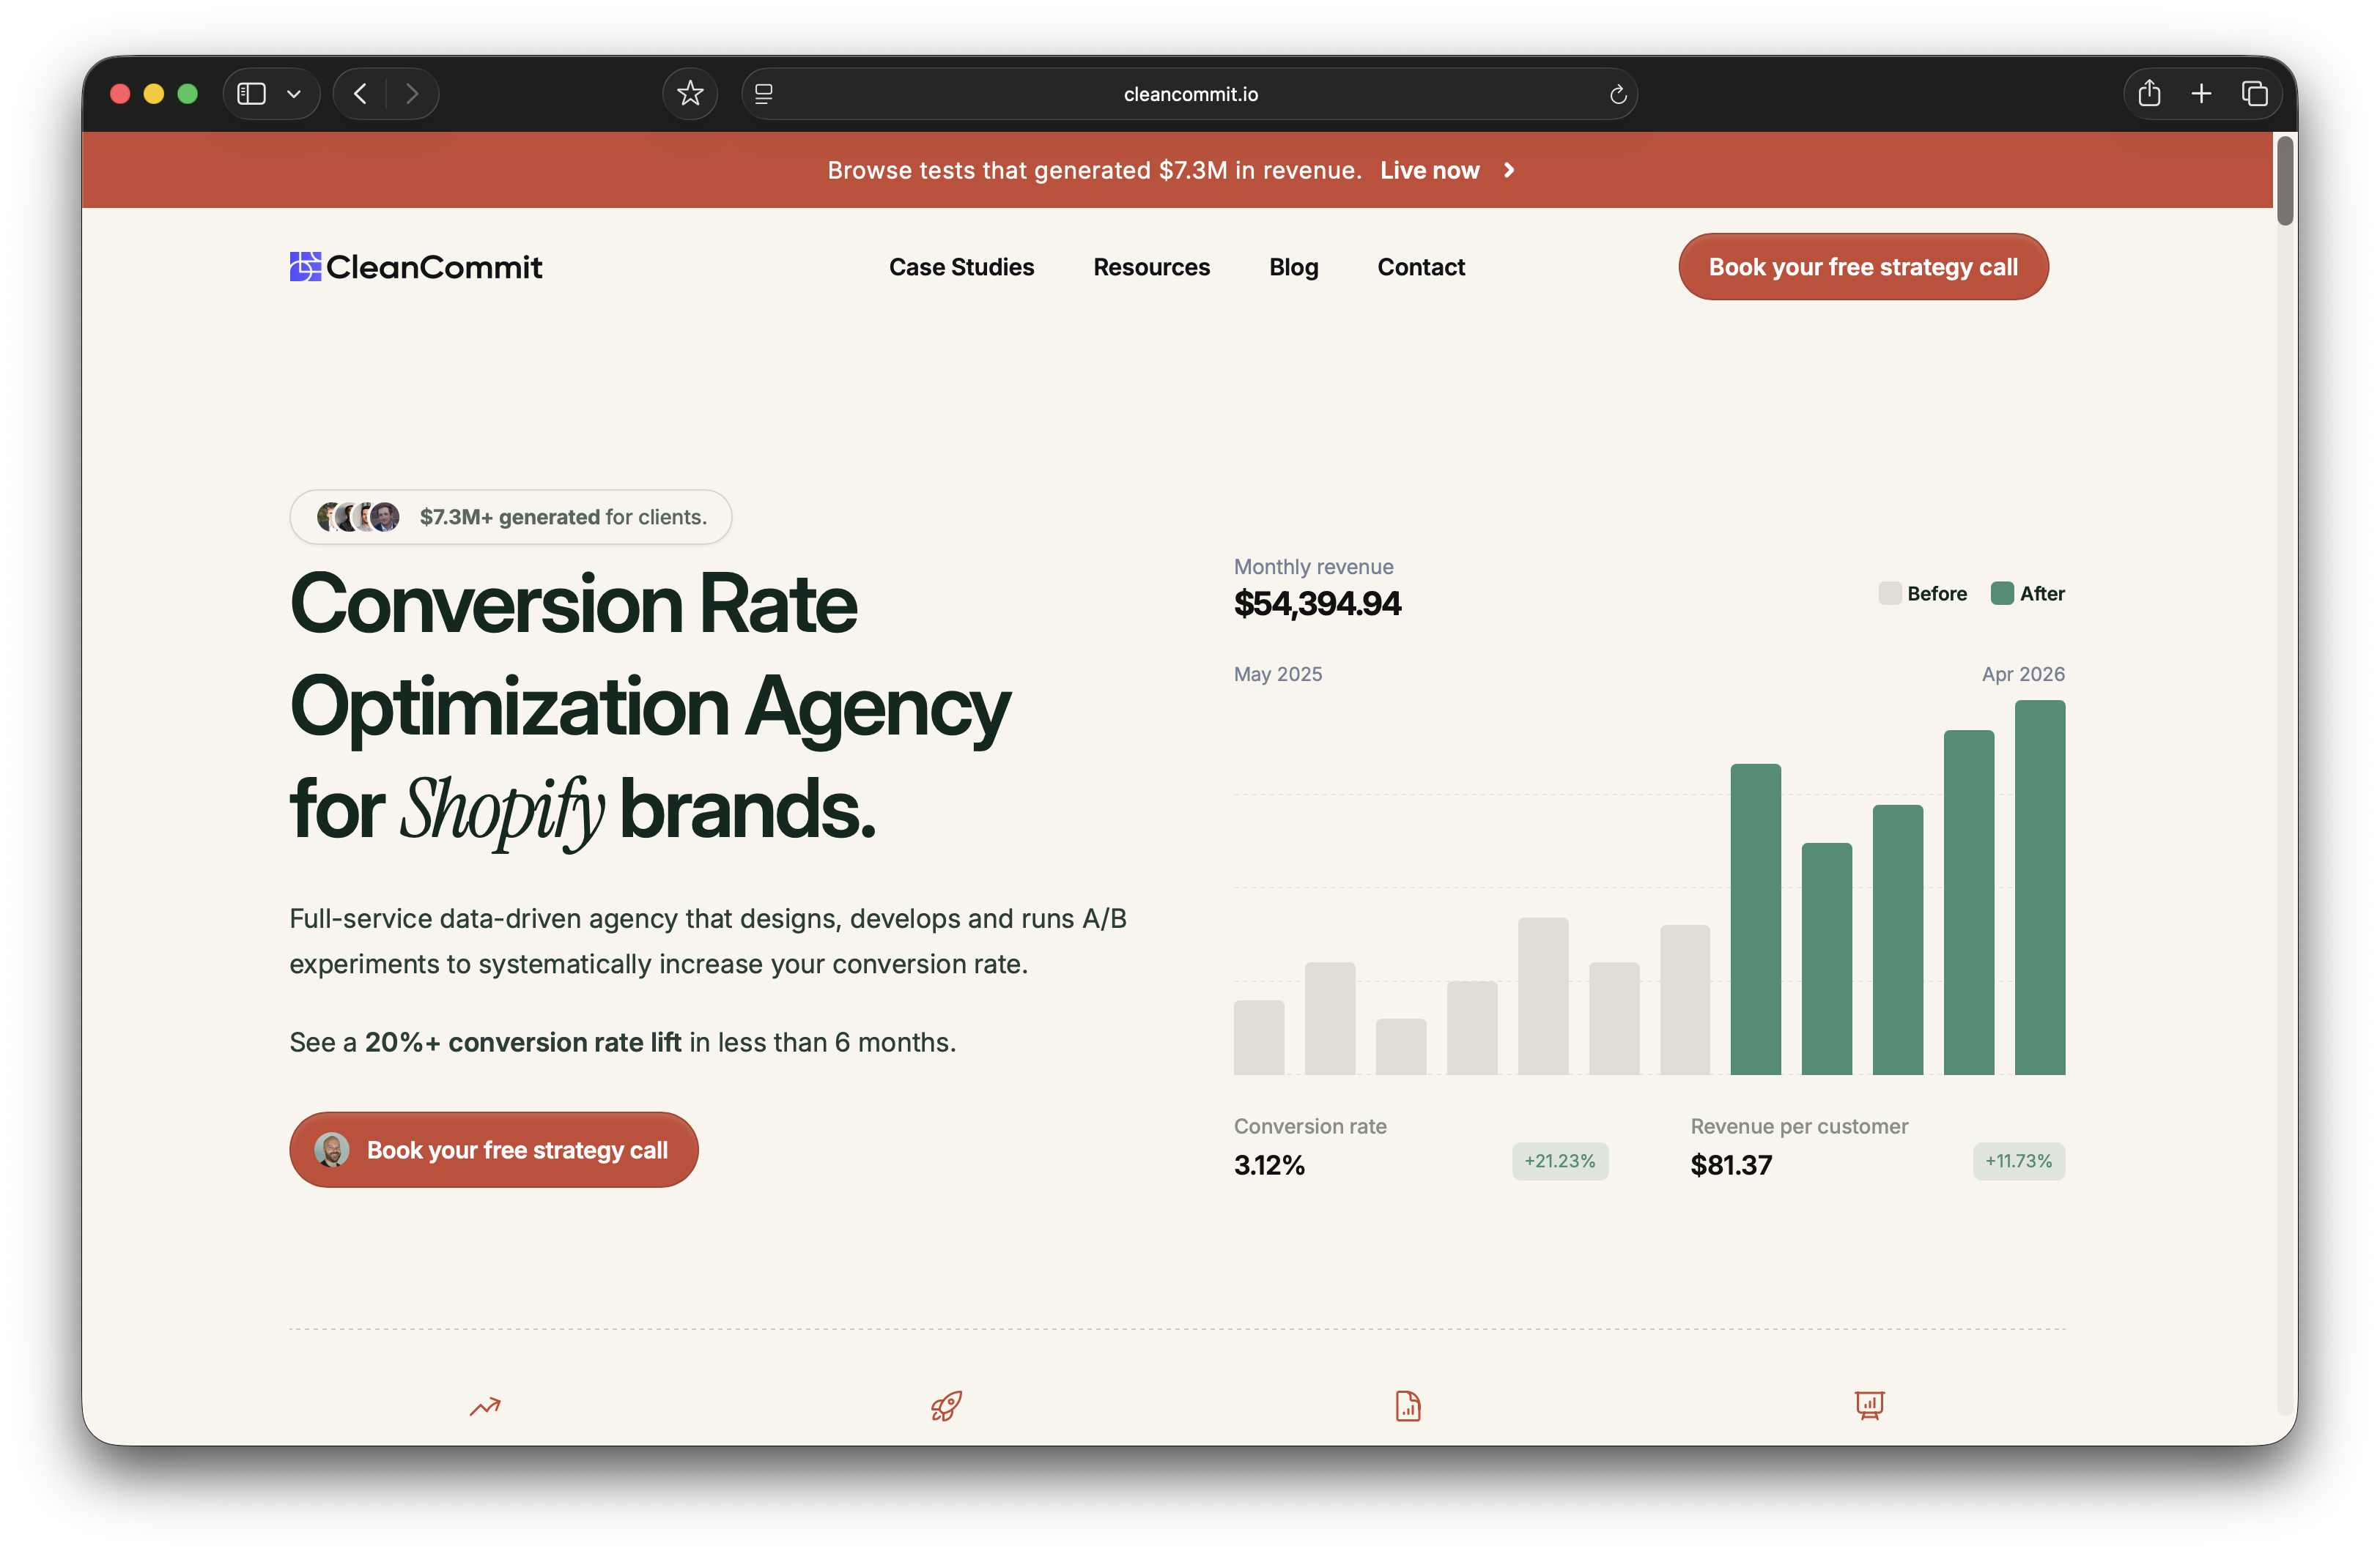The height and width of the screenshot is (1554, 2380).
Task: Click the tallest green bar under Apr 2026
Action: [2040, 888]
